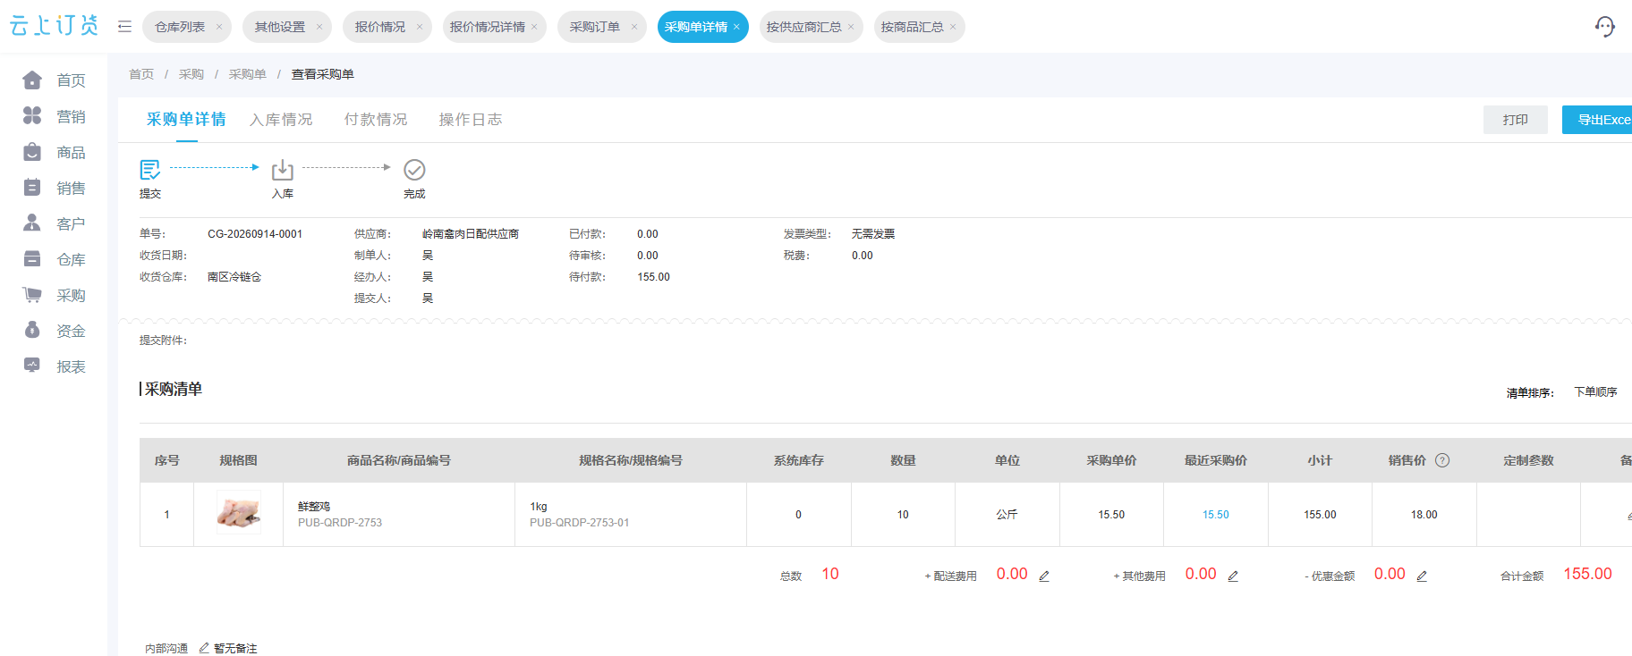
Task: Go to 采购单 breadcrumb link
Action: [248, 74]
